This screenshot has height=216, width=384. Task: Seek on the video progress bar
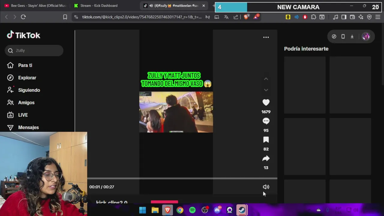pyautogui.click(x=182, y=178)
